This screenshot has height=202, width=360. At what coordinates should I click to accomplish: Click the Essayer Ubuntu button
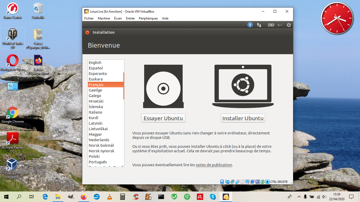(163, 118)
